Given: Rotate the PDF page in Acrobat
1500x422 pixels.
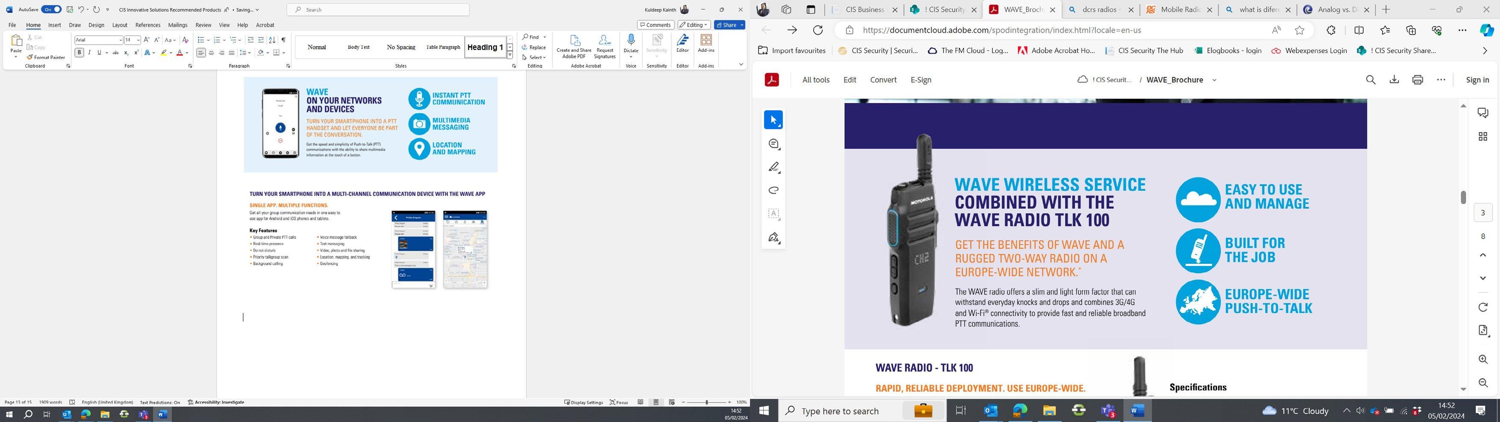Looking at the screenshot, I should click(x=1483, y=307).
